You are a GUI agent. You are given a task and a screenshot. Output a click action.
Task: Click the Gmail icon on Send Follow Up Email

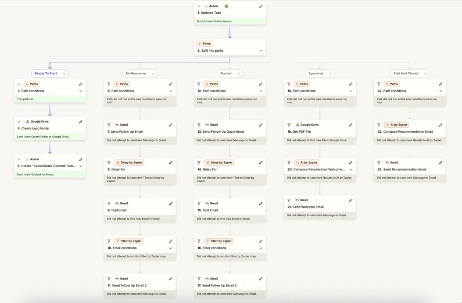tap(117, 124)
